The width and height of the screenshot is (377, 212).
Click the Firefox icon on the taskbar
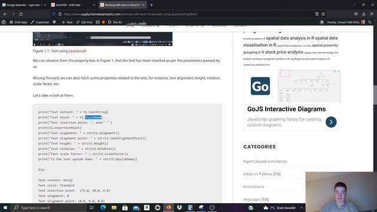coord(168,208)
